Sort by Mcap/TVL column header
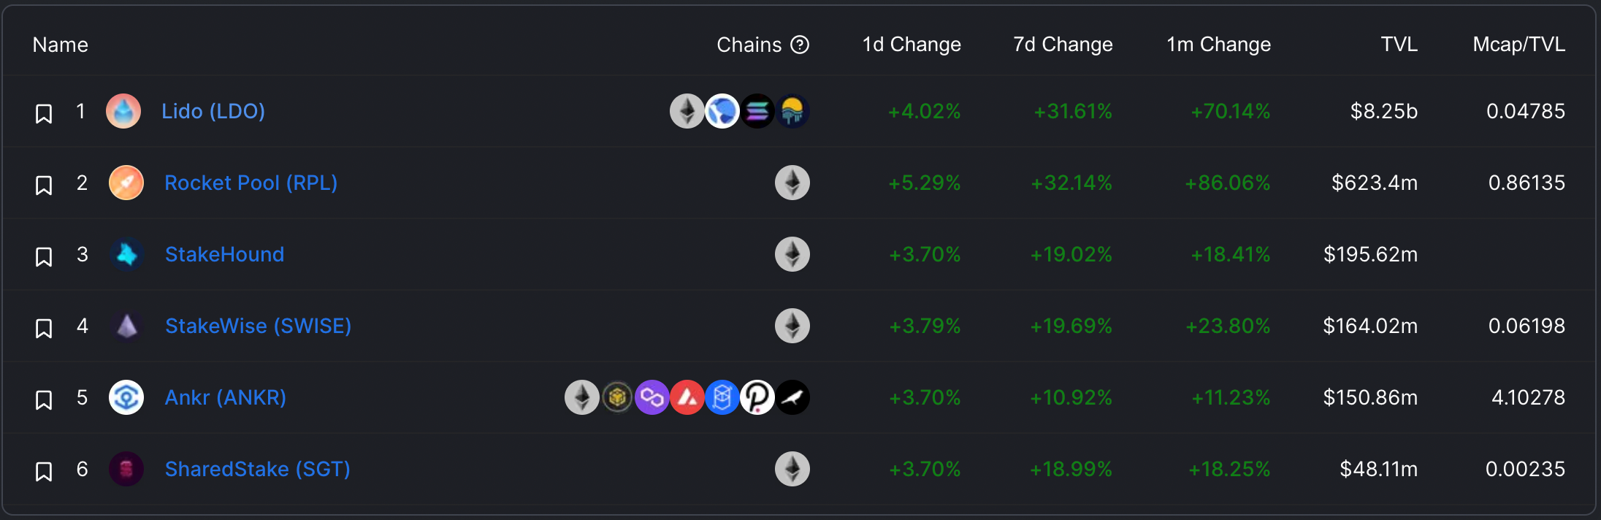 (1518, 45)
